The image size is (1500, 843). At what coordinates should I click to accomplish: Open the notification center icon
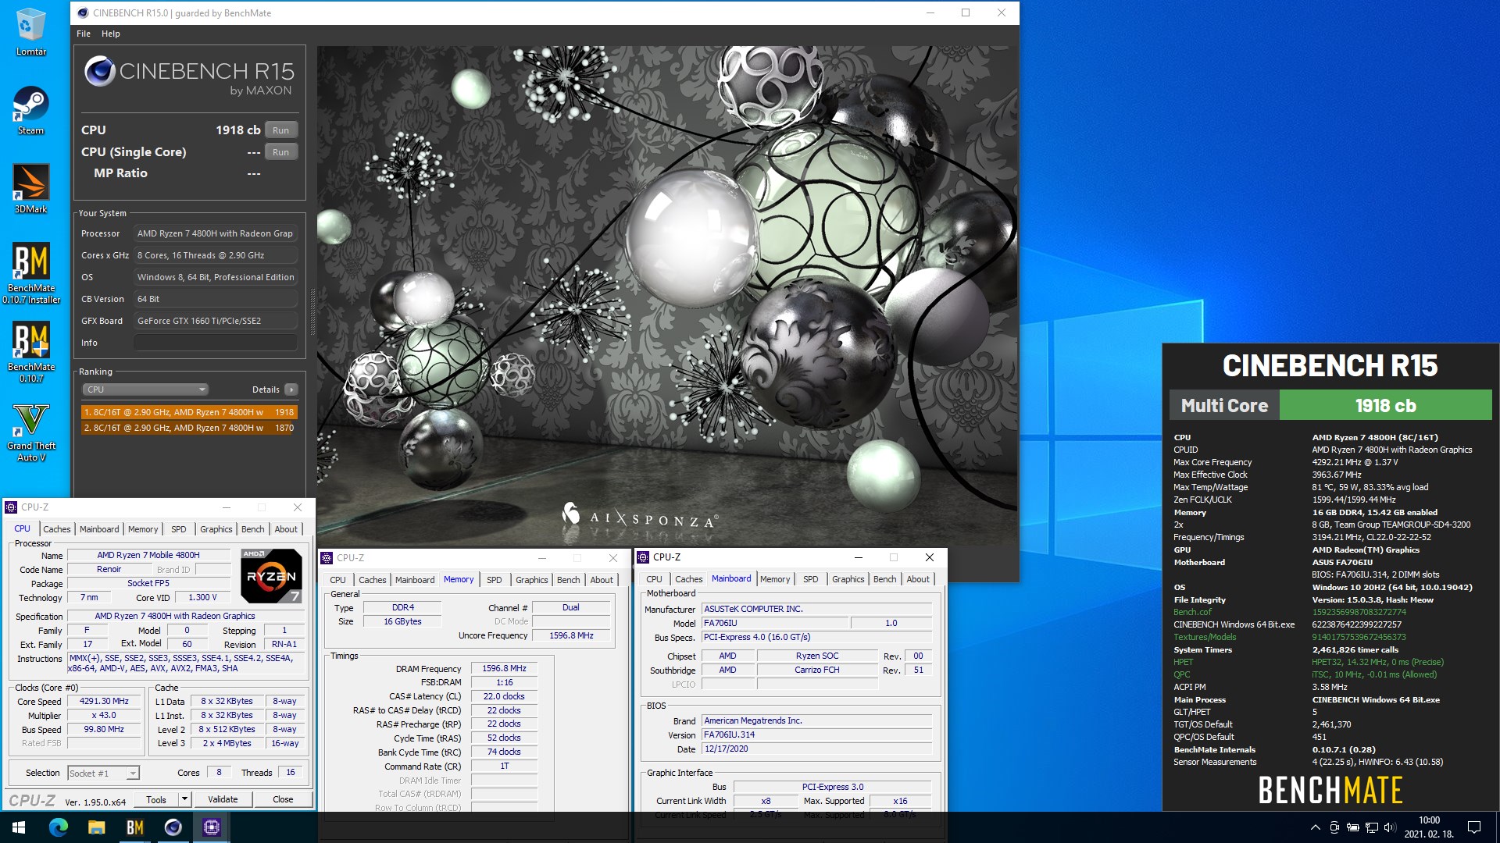click(x=1474, y=827)
